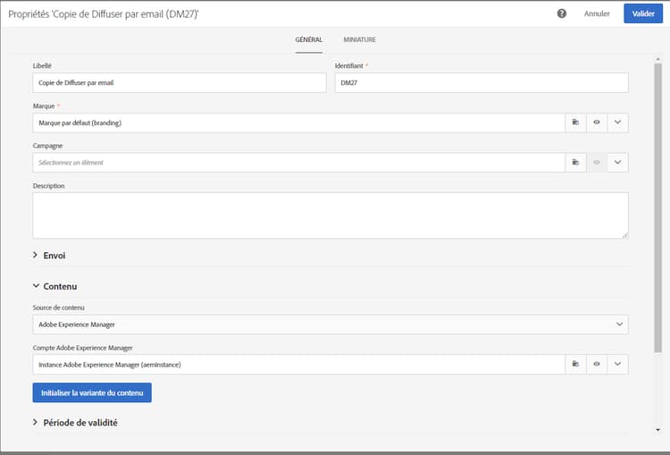Expand the Période de validité section
The width and height of the screenshot is (670, 455).
[75, 423]
